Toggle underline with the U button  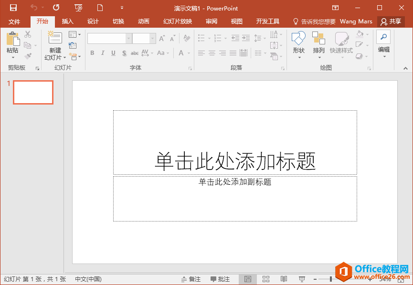pyautogui.click(x=113, y=53)
